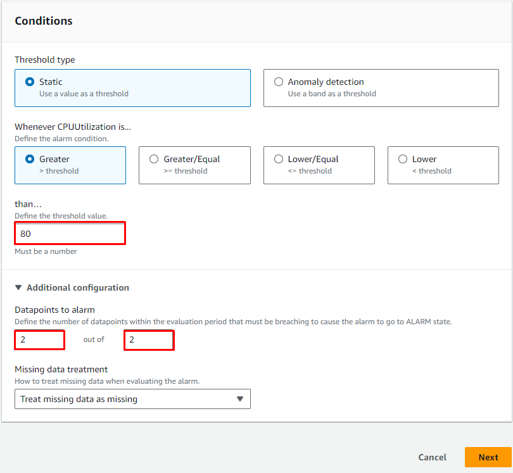
Task: Click the Missing data treatment dropdown arrow
Action: click(x=239, y=399)
